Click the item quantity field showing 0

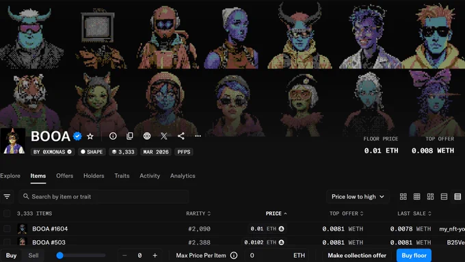click(x=139, y=255)
